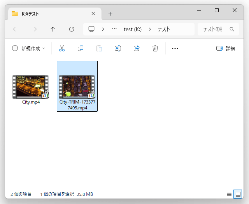Viewport: 249px width, 204px height.
Task: Select the City.mp4 thumbnail
Action: point(31,87)
